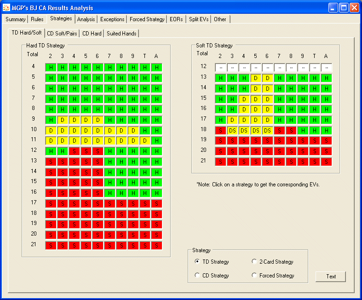Image resolution: width=362 pixels, height=300 pixels.
Task: Click soft 15 vs dealer 4 D cell
Action: (x=244, y=99)
